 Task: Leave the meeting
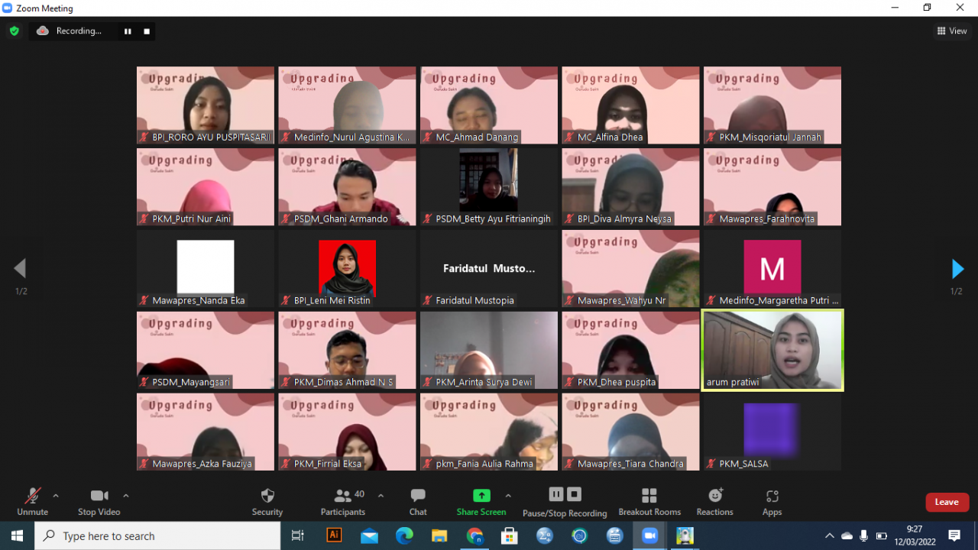click(x=947, y=502)
